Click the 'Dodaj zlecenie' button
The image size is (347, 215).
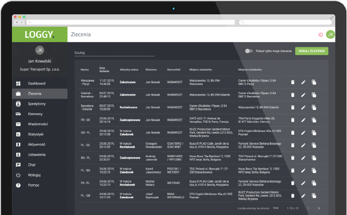(x=312, y=51)
